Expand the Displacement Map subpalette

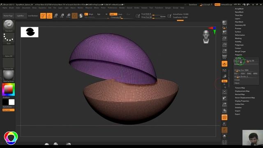click(x=242, y=91)
